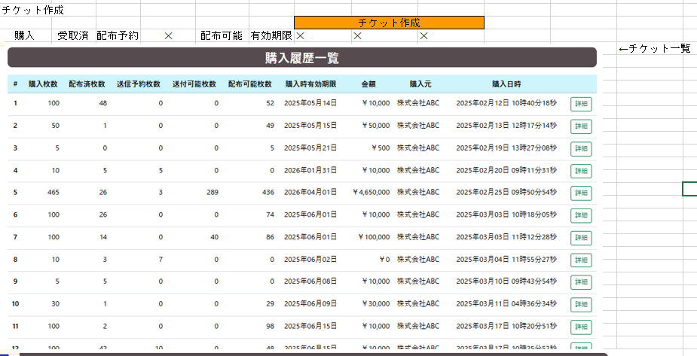Open 詳細 for purchase row 2
This screenshot has height=356, width=697.
click(581, 126)
